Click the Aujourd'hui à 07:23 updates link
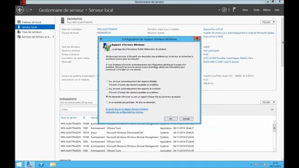 tap(213, 29)
